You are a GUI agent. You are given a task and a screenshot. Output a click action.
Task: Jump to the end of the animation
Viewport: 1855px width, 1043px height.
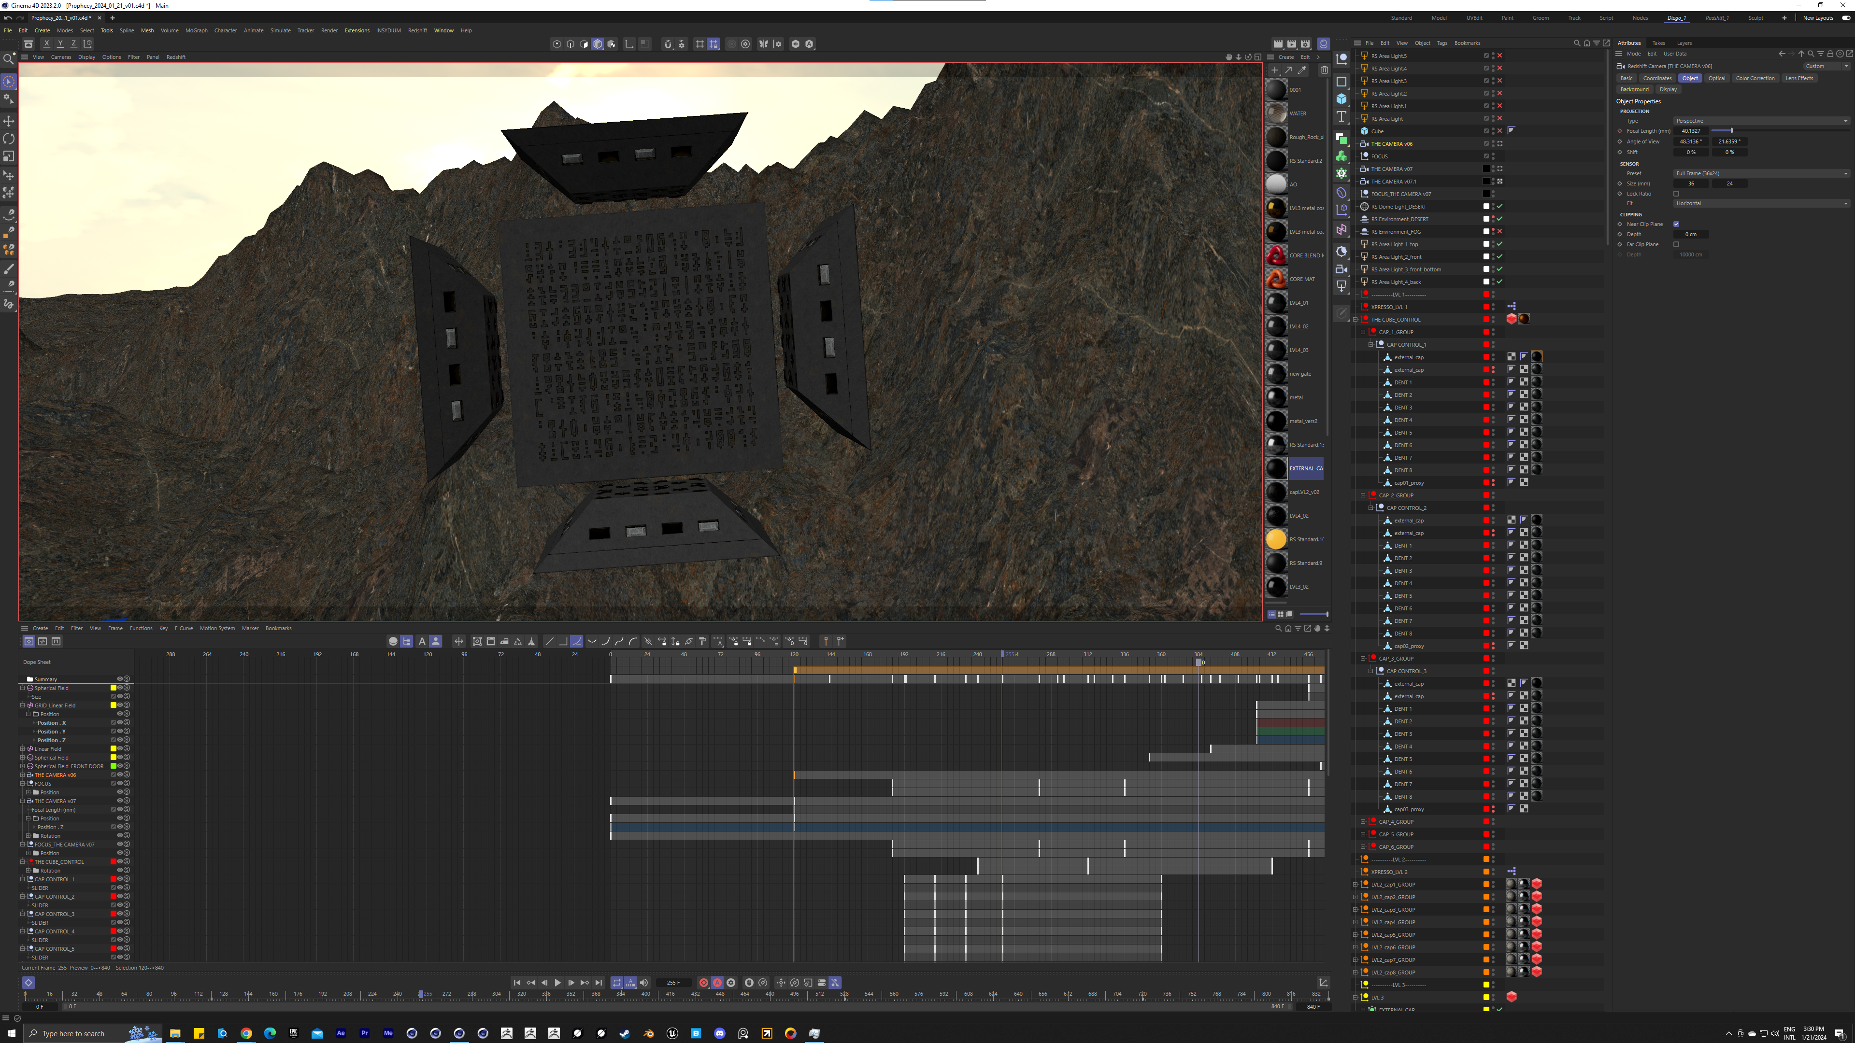[599, 983]
